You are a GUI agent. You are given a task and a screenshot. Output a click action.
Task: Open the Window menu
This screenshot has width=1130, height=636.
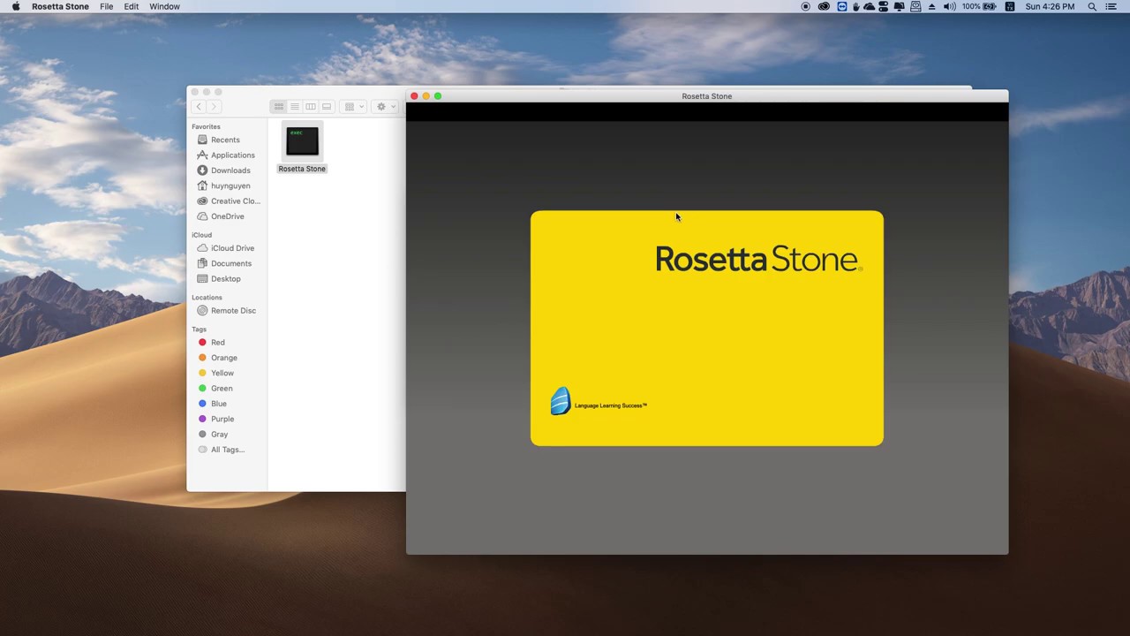[x=164, y=6]
